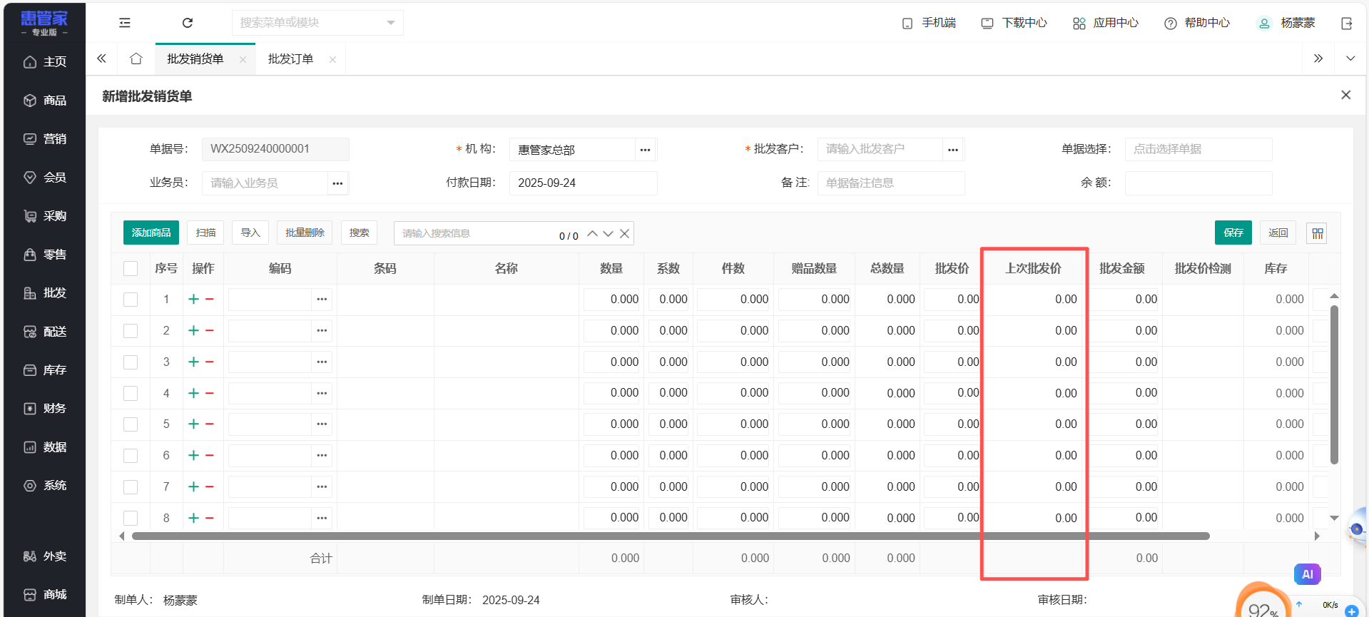
Task: Open 营销 in the sidebar
Action: [44, 139]
